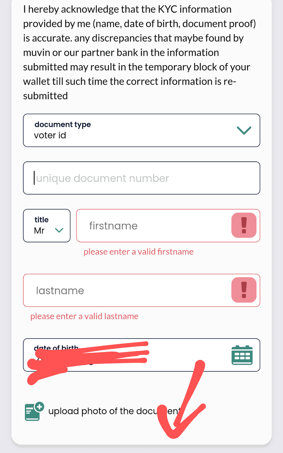The height and width of the screenshot is (453, 283).
Task: Click the 'Mr' title selection
Action: [x=39, y=231]
